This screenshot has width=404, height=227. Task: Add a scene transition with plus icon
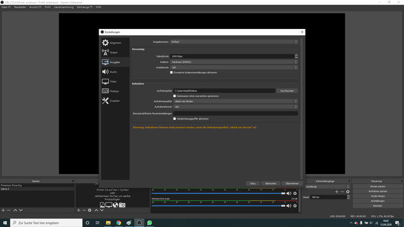336,192
